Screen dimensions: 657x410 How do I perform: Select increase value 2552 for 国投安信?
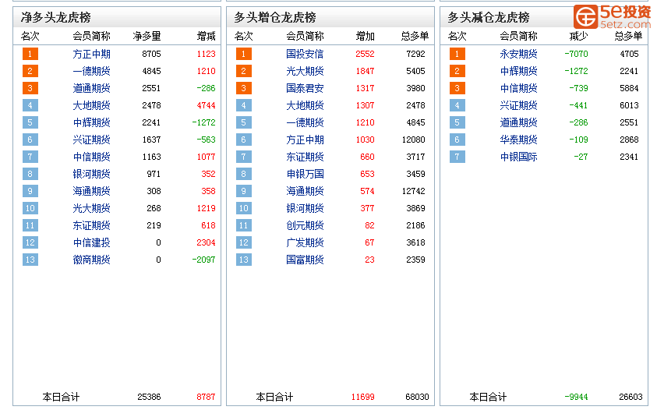365,54
